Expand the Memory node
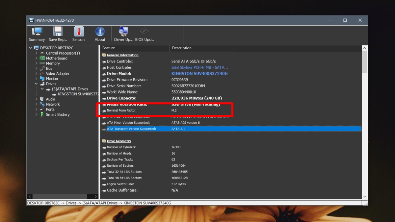This screenshot has width=395, height=222. point(37,63)
